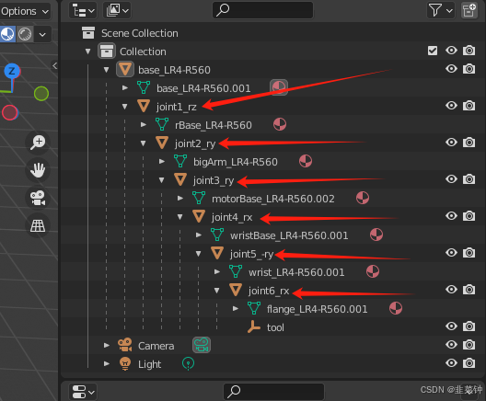Expand rBase_LR4-R560 mesh object
This screenshot has height=401, width=486.
(144, 125)
